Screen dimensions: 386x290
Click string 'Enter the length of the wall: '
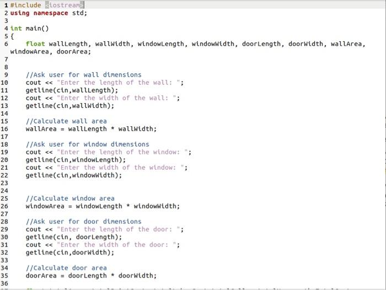pos(119,83)
